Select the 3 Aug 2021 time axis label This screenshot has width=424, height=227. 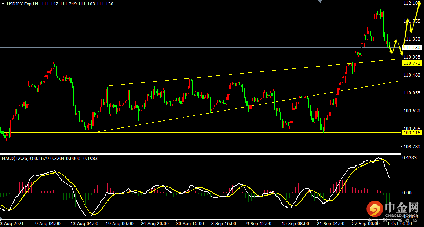pos(12,223)
